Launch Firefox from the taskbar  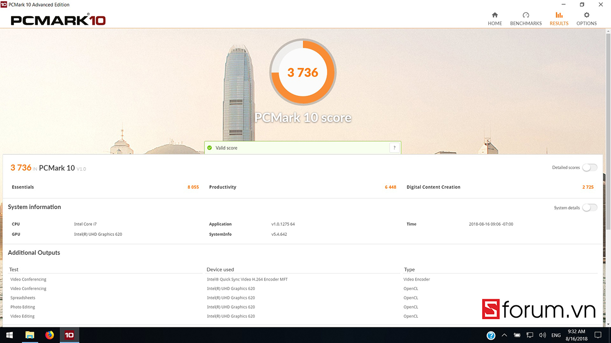50,335
